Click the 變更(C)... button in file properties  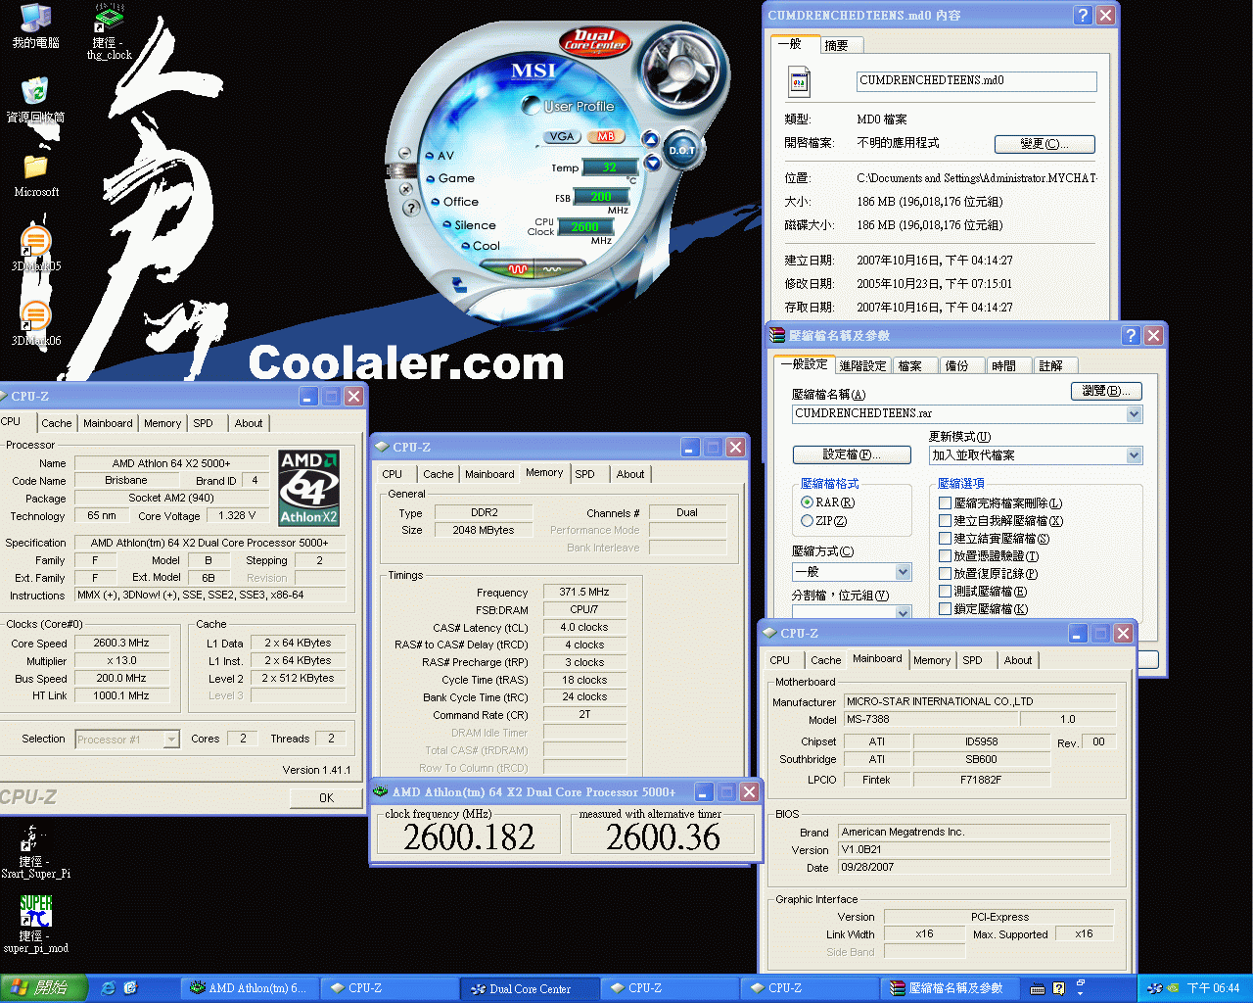pyautogui.click(x=1044, y=144)
